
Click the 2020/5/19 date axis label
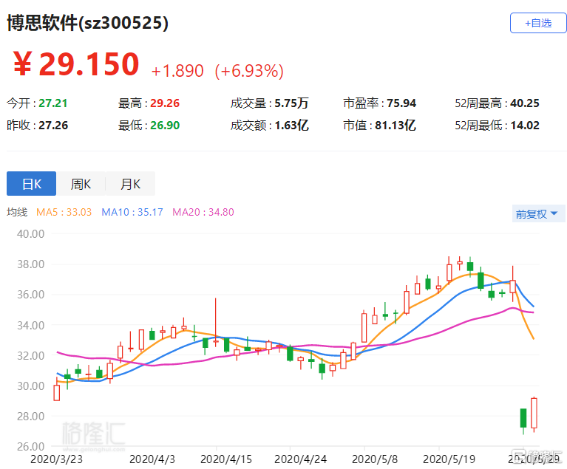[x=449, y=459]
